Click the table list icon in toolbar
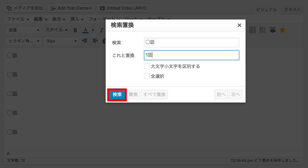 (x=252, y=30)
